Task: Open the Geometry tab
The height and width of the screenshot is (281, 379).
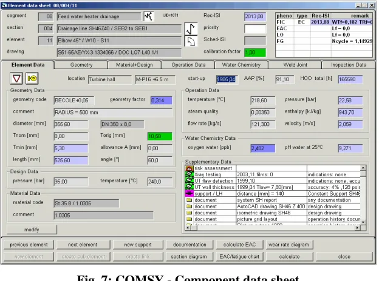Action: (x=81, y=65)
